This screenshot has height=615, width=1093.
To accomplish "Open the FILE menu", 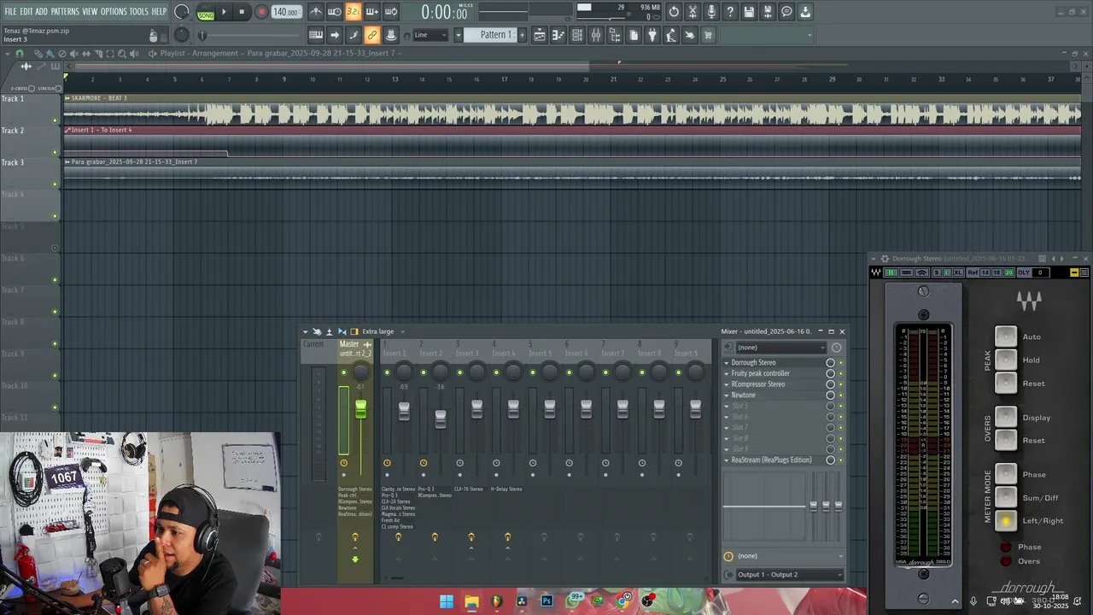I will (x=10, y=11).
